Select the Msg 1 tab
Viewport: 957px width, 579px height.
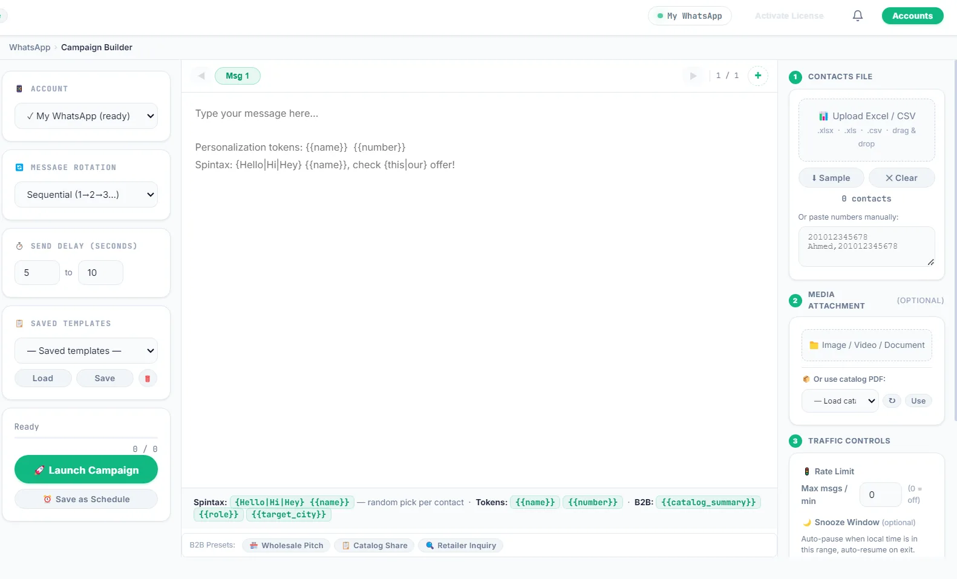click(237, 76)
